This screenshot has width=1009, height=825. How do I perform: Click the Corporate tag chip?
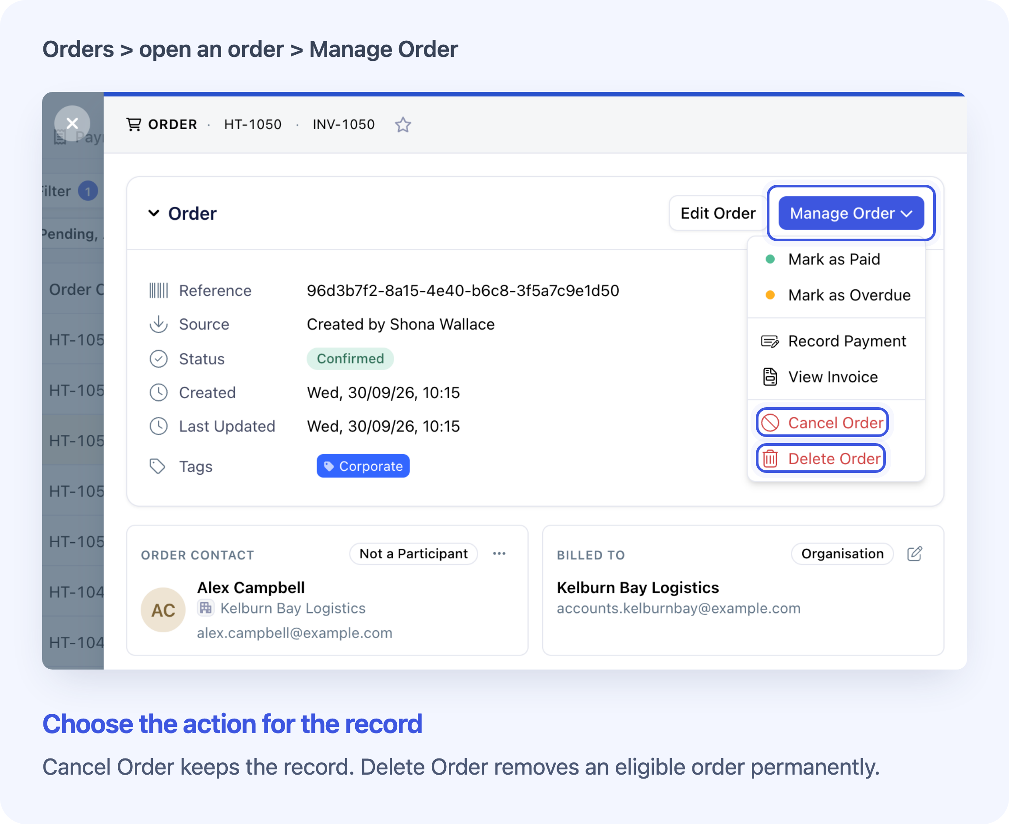[x=363, y=466]
